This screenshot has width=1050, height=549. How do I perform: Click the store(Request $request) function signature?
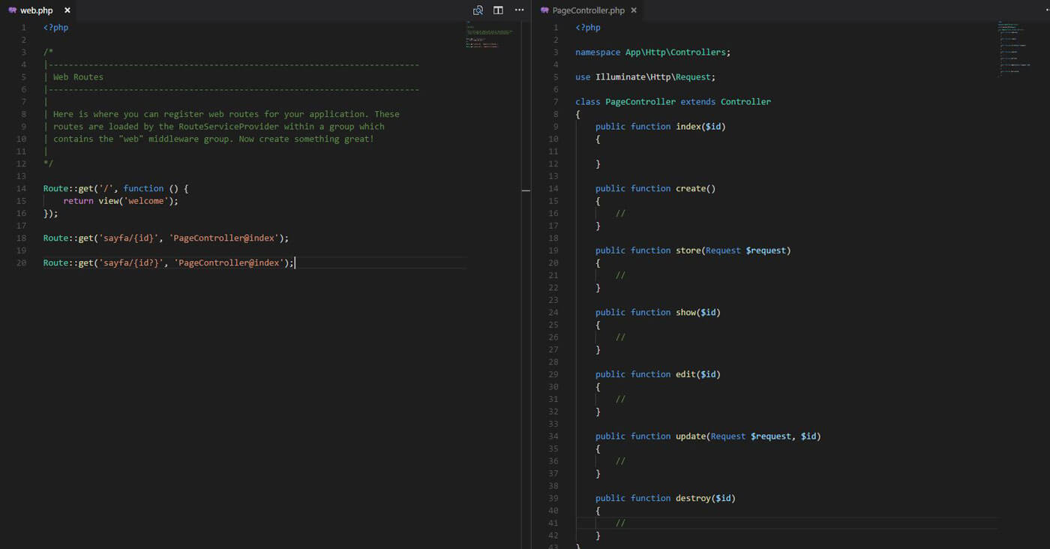point(733,250)
